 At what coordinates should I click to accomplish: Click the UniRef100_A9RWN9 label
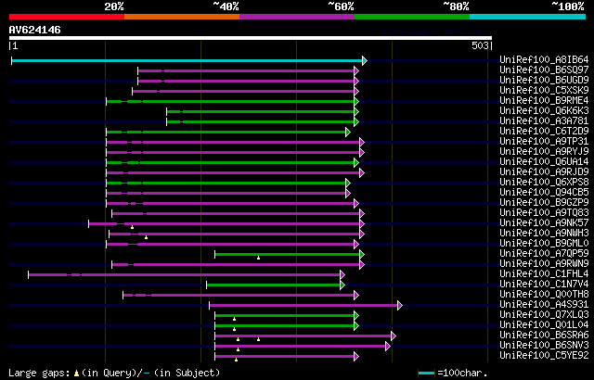(x=544, y=264)
